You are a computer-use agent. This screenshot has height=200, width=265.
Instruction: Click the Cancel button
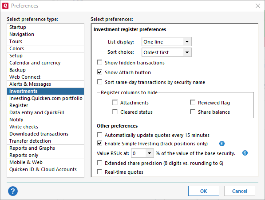click(240, 191)
